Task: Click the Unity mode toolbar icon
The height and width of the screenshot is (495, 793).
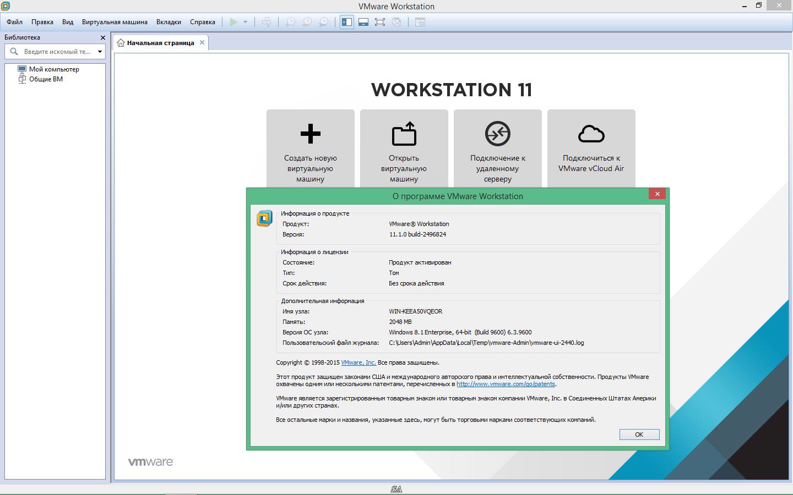Action: (x=397, y=22)
